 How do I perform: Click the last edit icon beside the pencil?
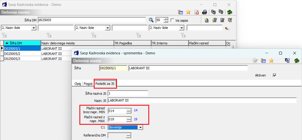click(230, 20)
